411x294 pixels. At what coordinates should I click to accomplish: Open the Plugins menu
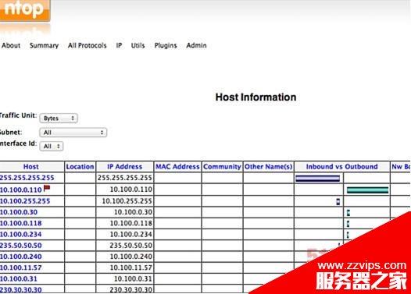pyautogui.click(x=166, y=45)
